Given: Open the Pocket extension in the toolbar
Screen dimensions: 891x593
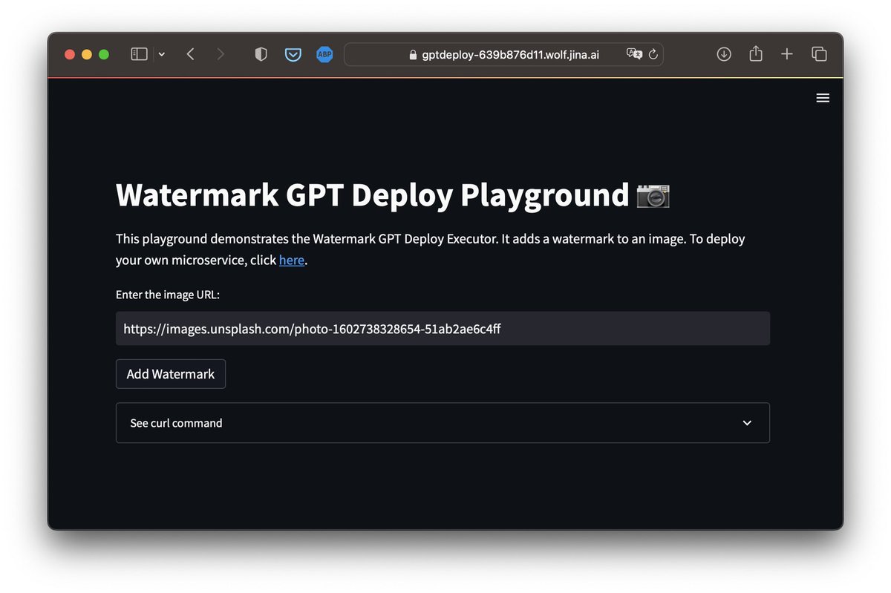Looking at the screenshot, I should 293,53.
